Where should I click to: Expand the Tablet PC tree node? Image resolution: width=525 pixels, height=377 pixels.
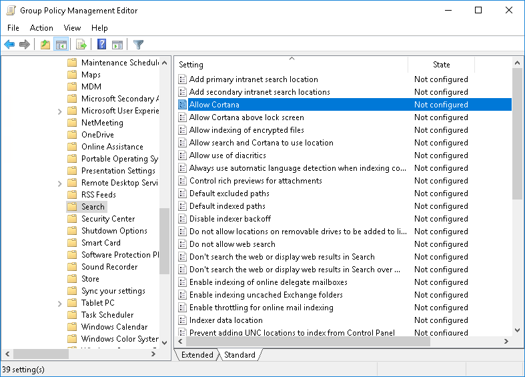(x=60, y=303)
